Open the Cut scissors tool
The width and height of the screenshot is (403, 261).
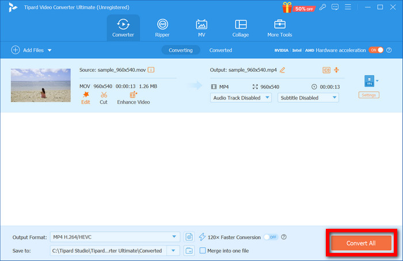tap(104, 98)
